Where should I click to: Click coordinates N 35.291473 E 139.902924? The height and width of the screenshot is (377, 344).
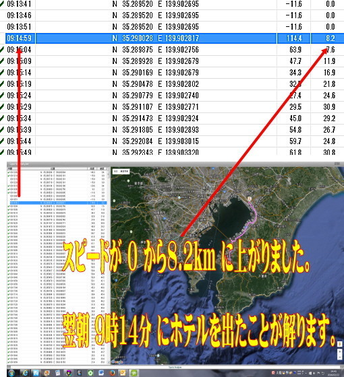[156, 118]
